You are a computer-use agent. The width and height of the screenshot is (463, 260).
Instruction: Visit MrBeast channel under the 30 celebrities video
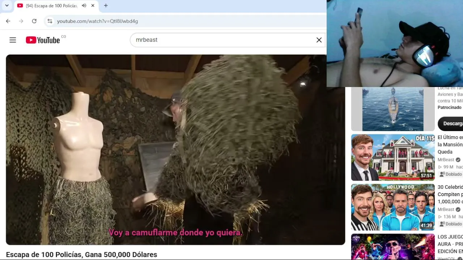(446, 209)
